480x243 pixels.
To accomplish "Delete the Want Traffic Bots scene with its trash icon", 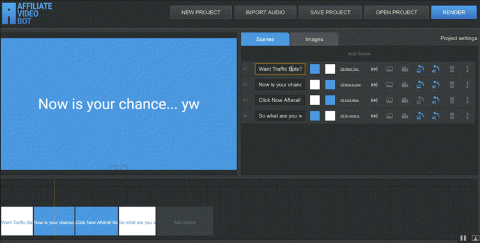I will point(452,69).
